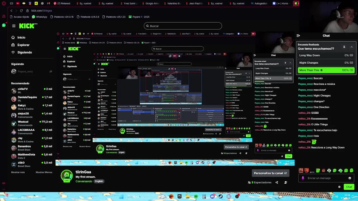Collapse the poll with chevron up
358x201 pixels.
[x=352, y=47]
